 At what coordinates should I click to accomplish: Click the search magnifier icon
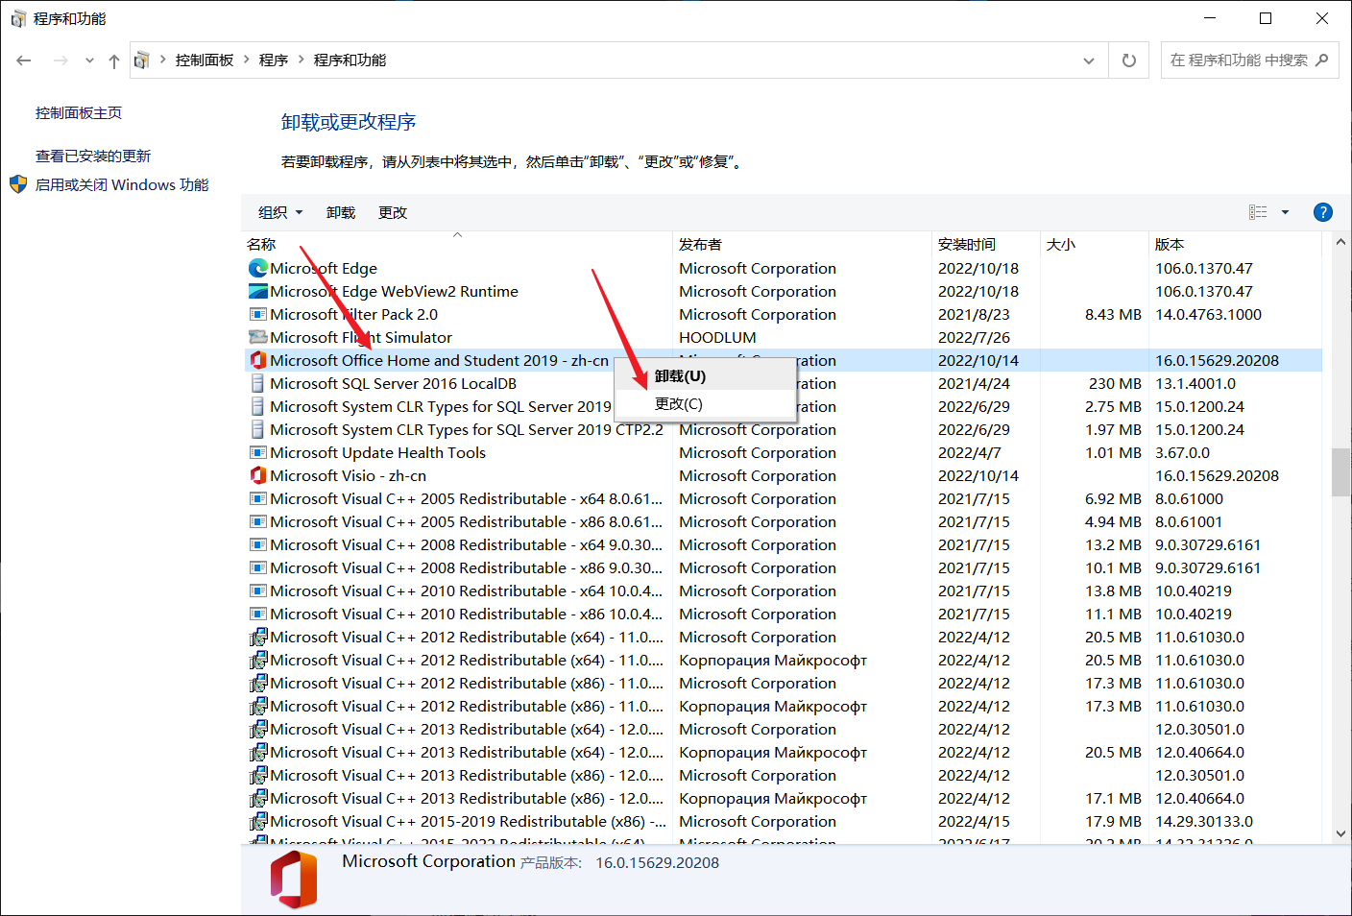(1322, 60)
